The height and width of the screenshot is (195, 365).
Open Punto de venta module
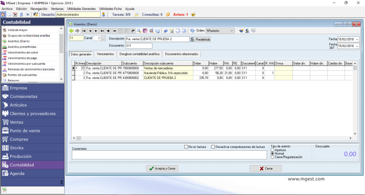point(32,131)
